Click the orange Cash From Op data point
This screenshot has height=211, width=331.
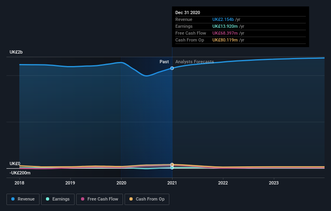pyautogui.click(x=172, y=164)
